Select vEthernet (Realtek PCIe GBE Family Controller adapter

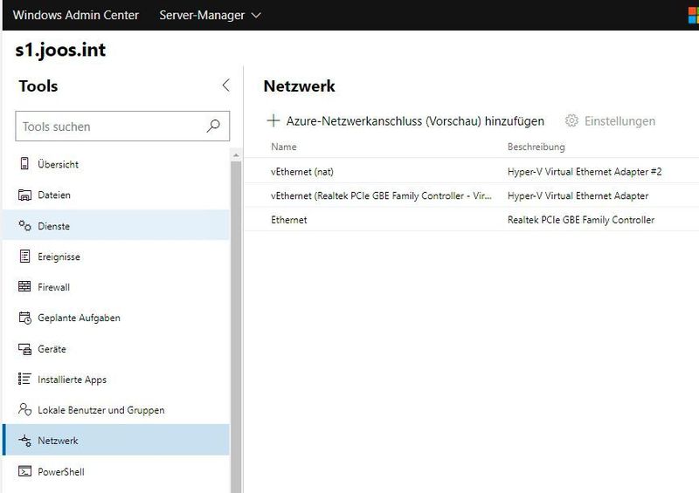coord(381,195)
